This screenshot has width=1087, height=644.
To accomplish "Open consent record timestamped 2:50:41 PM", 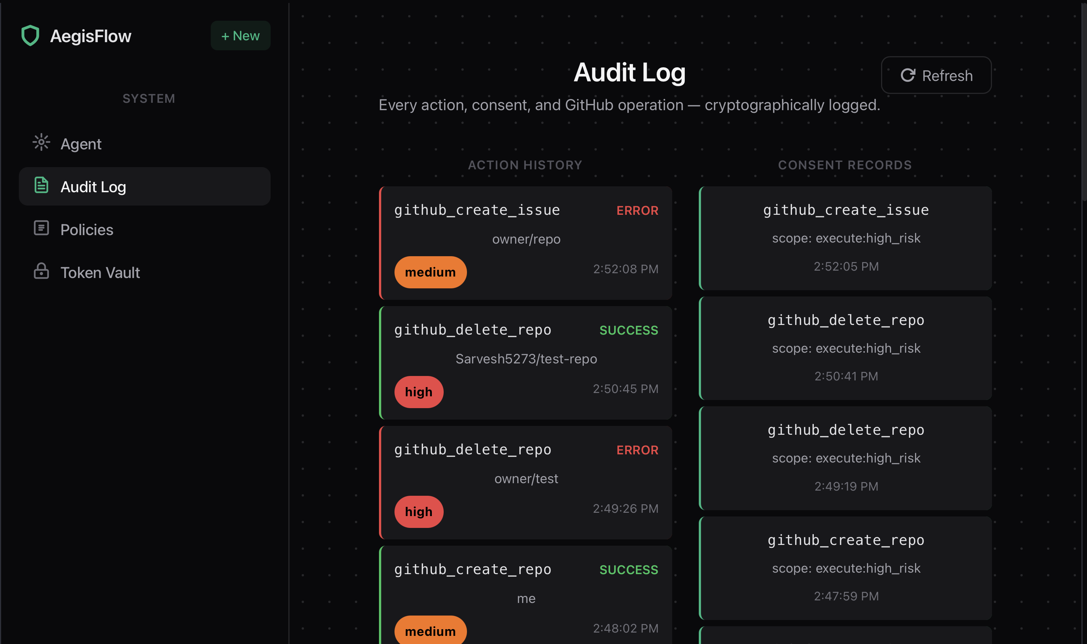I will (845, 348).
